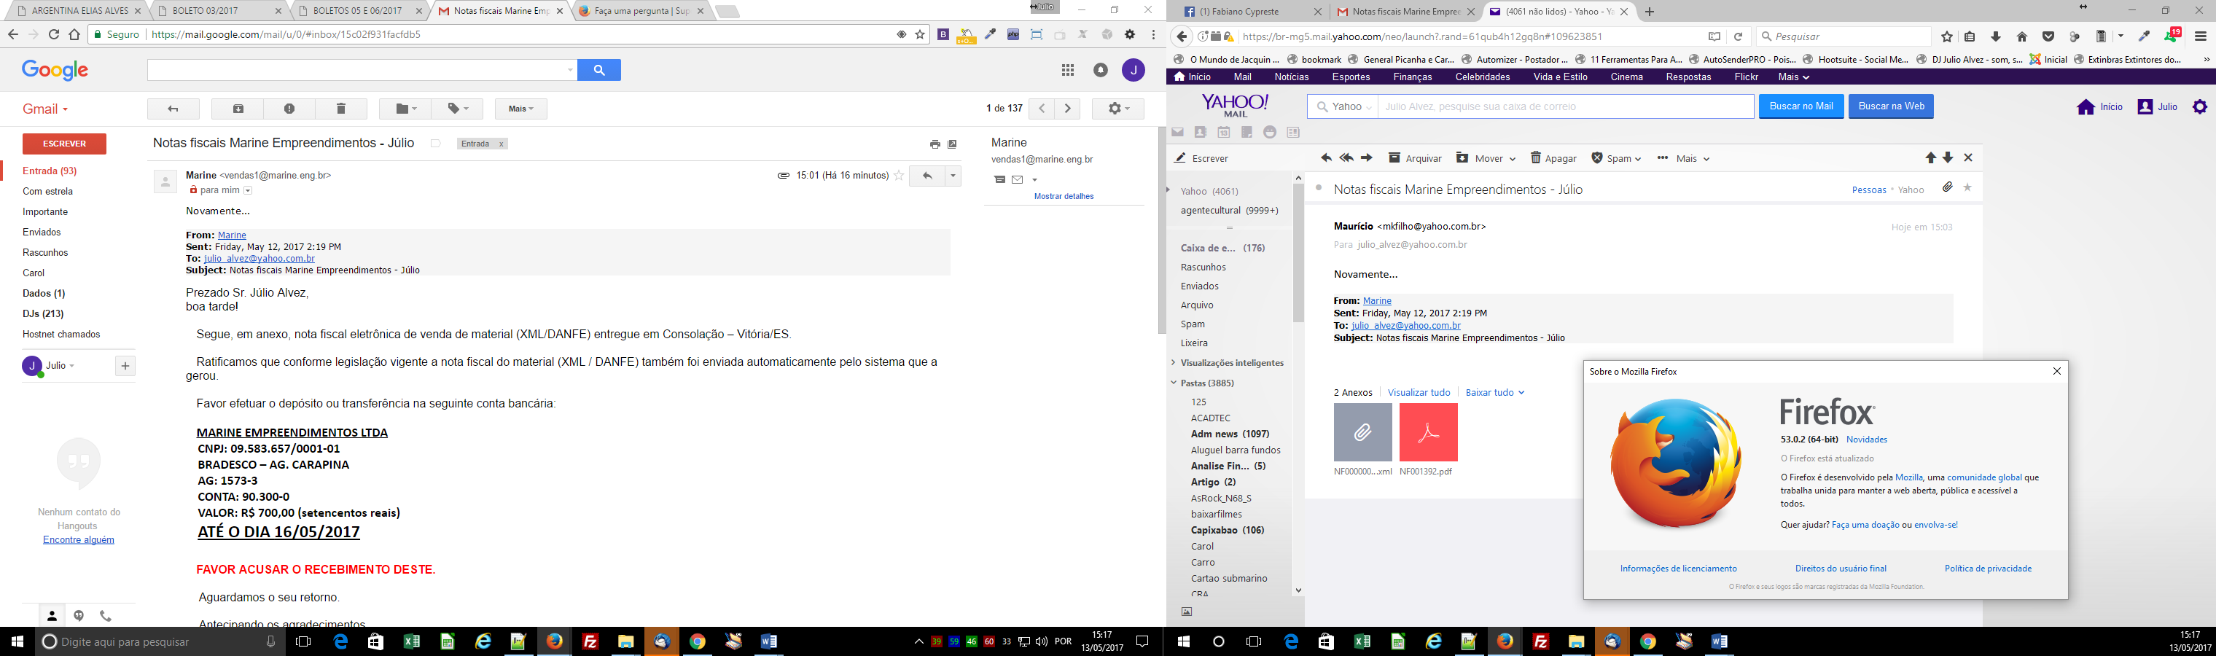
Task: Remove the 'Entrada' label from the conversation
Action: [501, 144]
